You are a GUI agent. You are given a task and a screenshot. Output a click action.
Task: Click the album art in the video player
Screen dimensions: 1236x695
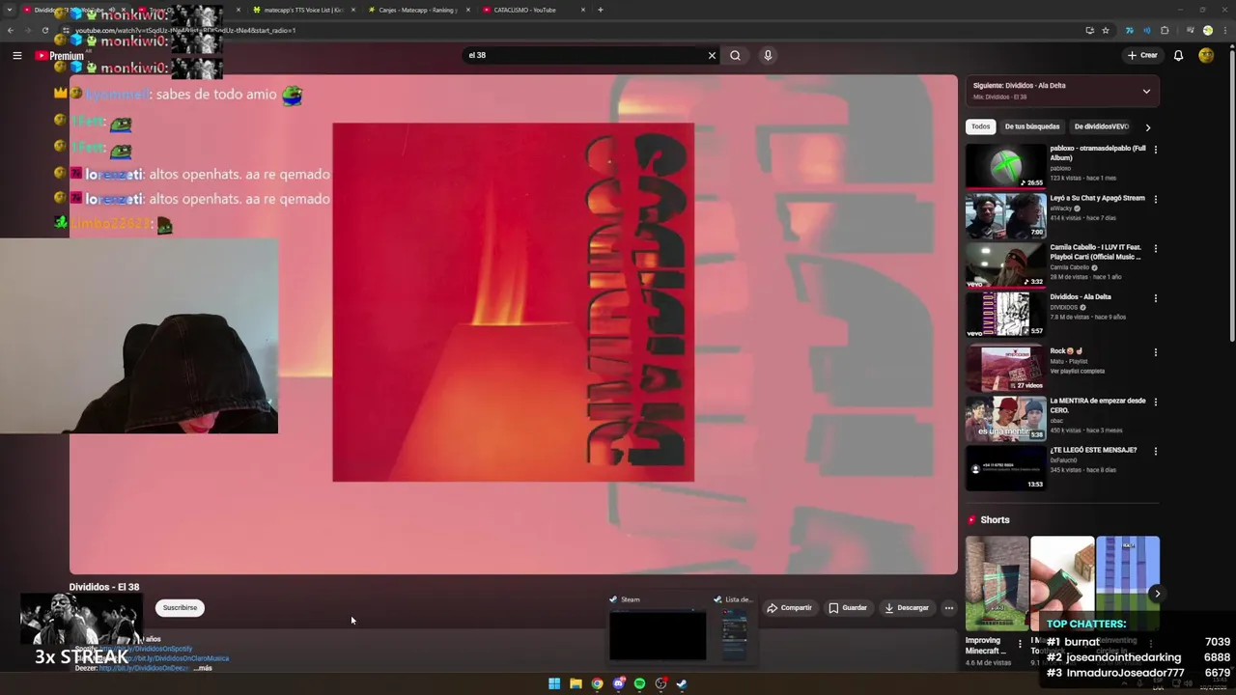513,302
